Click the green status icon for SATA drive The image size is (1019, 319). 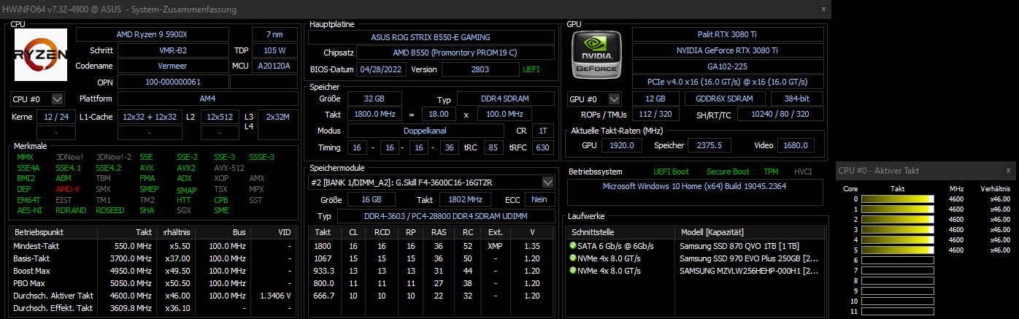[x=573, y=246]
